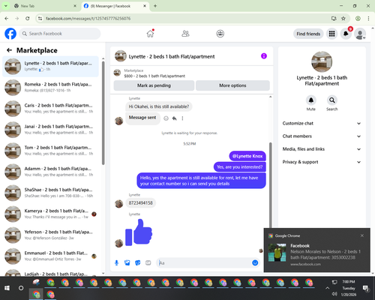Open the Chrome three-dot menu
This screenshot has width=375, height=300.
tap(368, 18)
